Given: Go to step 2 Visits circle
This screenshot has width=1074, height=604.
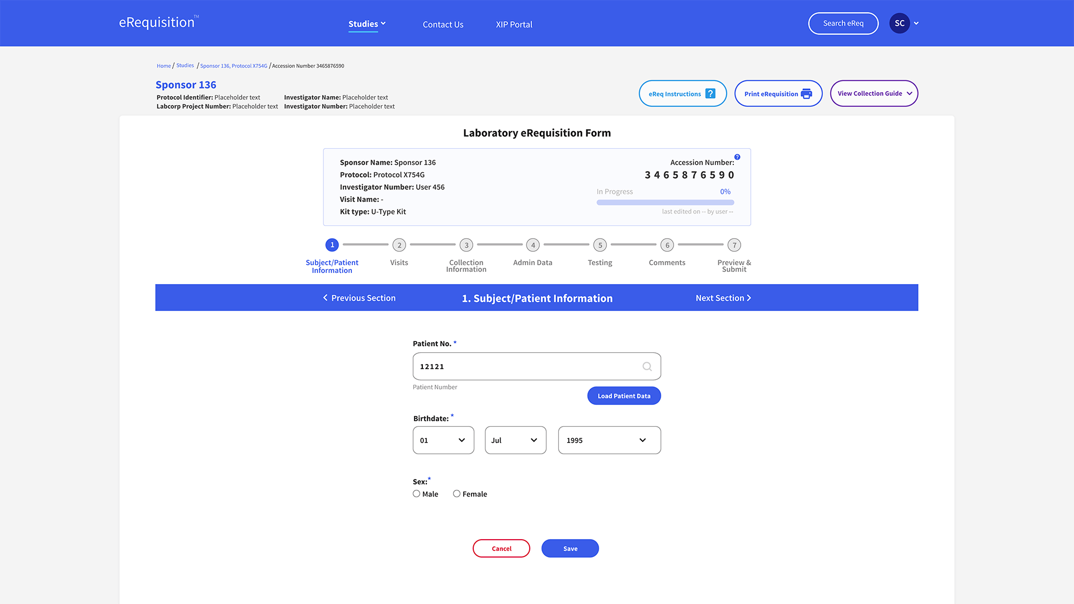Looking at the screenshot, I should click(399, 245).
